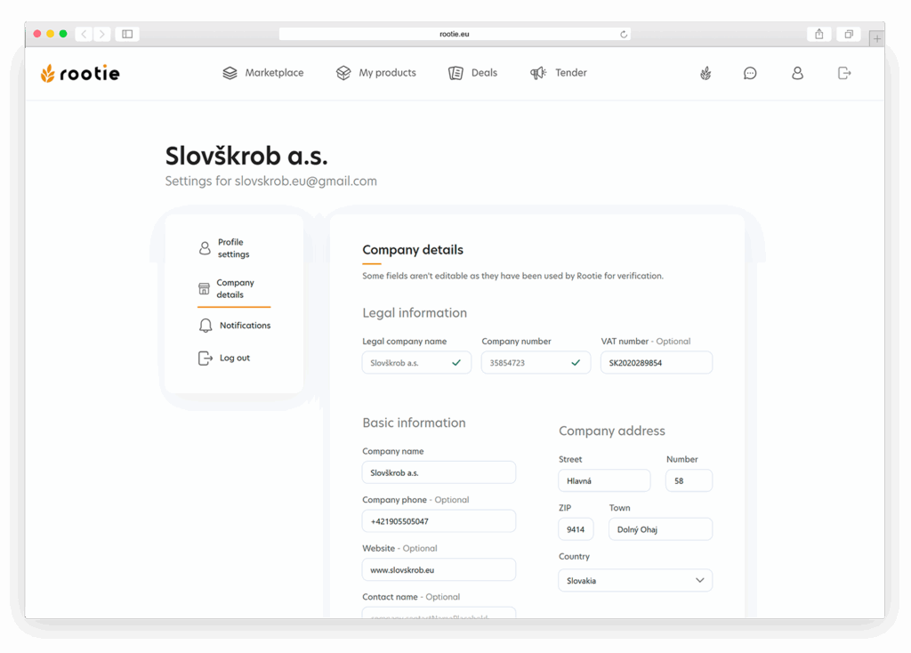Reload page using browser refresh icon
The height and width of the screenshot is (653, 911).
click(x=624, y=35)
